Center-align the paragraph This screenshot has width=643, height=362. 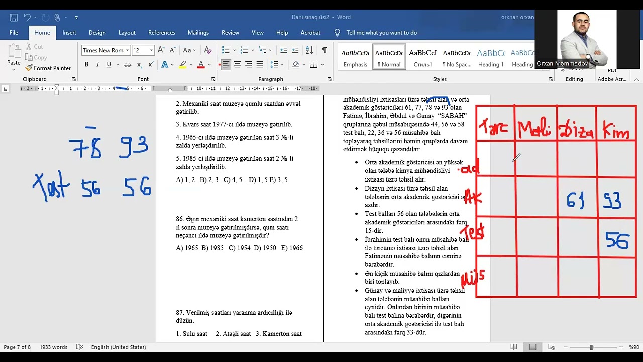click(237, 64)
